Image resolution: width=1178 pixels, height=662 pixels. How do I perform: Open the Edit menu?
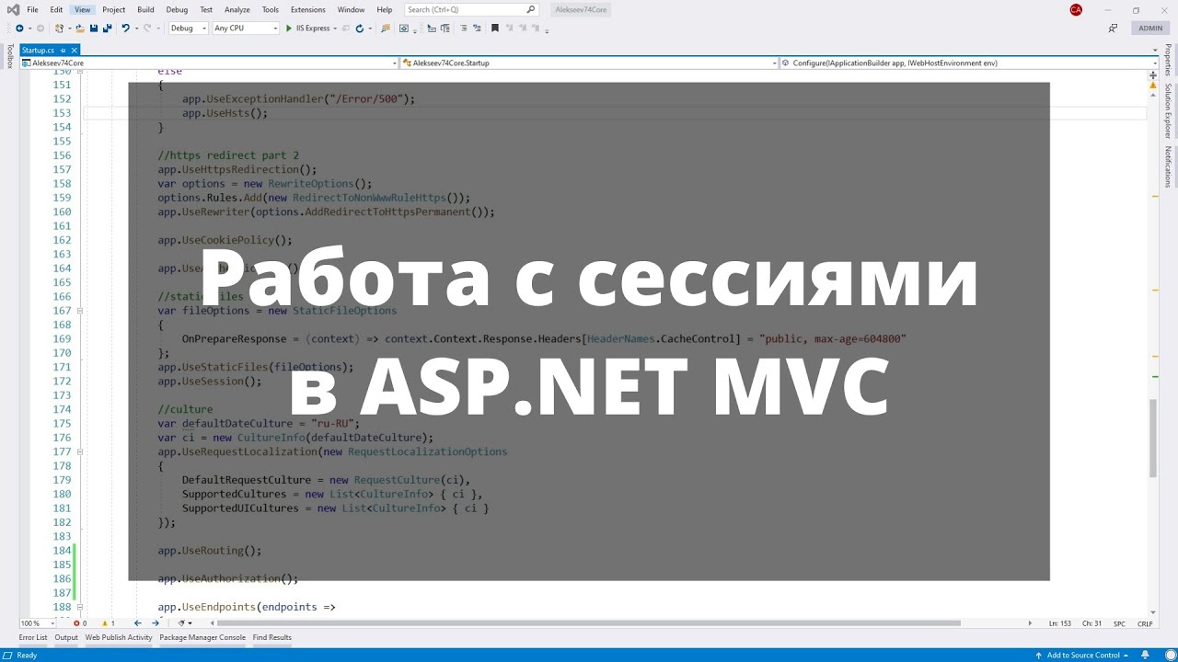[x=56, y=10]
